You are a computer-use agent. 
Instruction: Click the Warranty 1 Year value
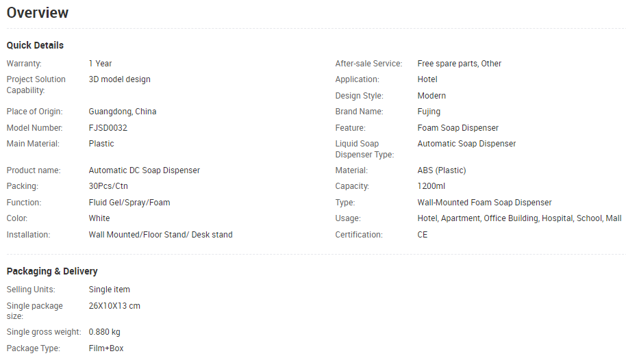coord(100,64)
